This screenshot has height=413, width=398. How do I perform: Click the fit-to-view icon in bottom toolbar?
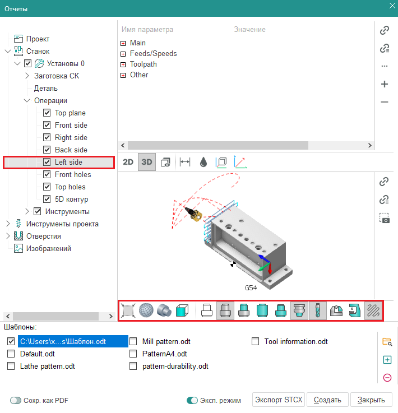(128, 310)
